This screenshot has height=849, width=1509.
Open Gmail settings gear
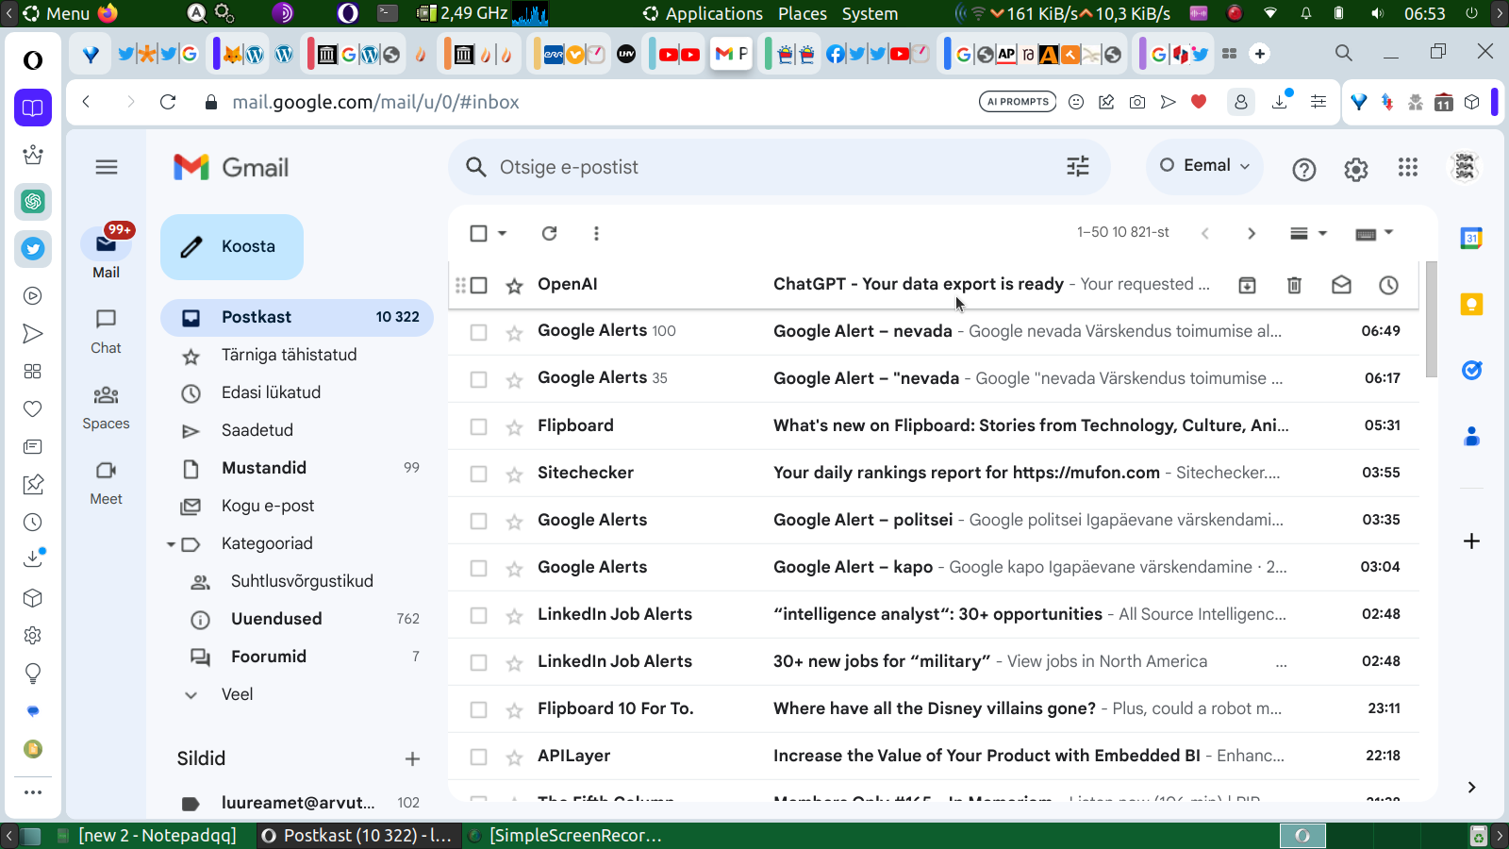pyautogui.click(x=1355, y=169)
